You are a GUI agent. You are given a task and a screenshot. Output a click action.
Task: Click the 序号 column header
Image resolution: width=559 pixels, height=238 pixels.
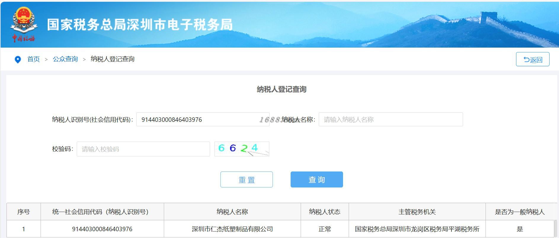point(23,212)
